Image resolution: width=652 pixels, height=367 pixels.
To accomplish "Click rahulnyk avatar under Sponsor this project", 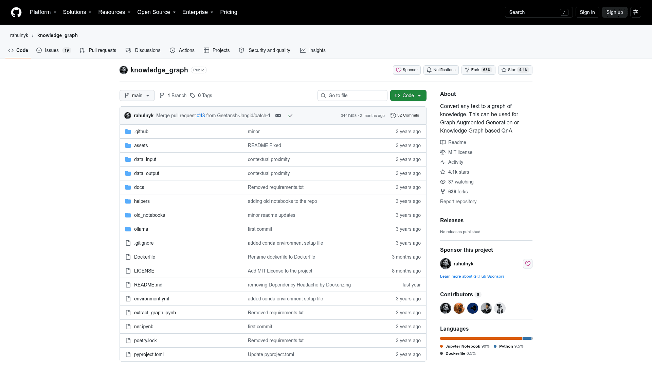I will [x=446, y=264].
